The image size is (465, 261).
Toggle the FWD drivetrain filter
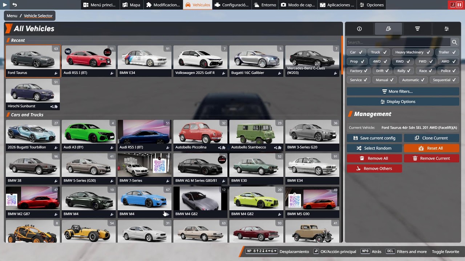coord(426,62)
